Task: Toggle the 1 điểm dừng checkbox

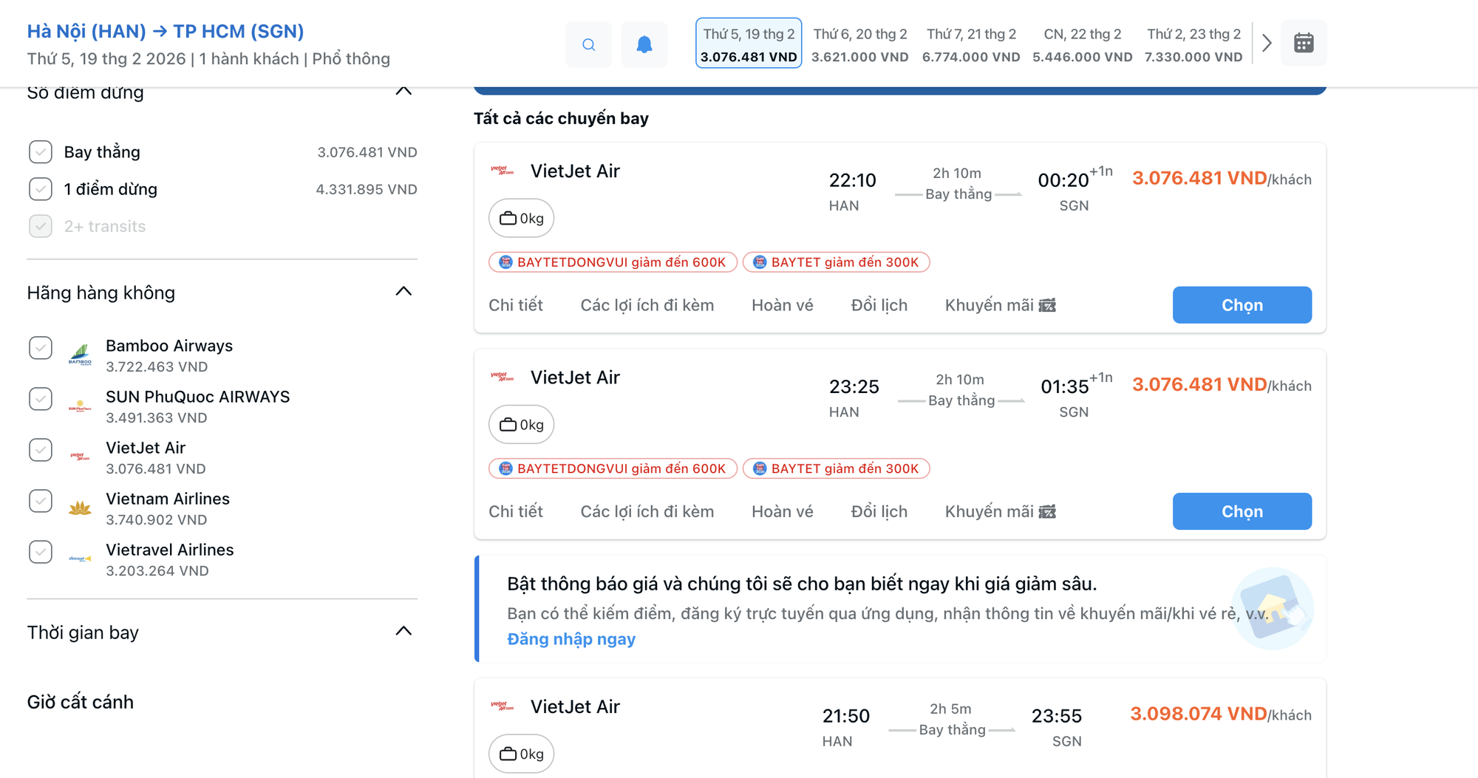Action: [x=41, y=189]
